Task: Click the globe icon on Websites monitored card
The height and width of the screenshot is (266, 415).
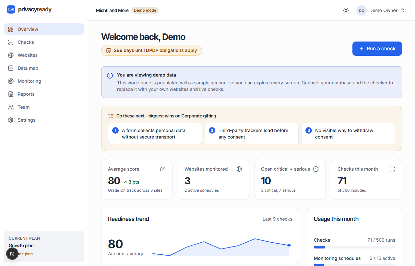Action: [x=239, y=169]
